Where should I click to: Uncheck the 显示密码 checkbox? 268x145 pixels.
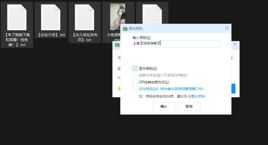135,68
